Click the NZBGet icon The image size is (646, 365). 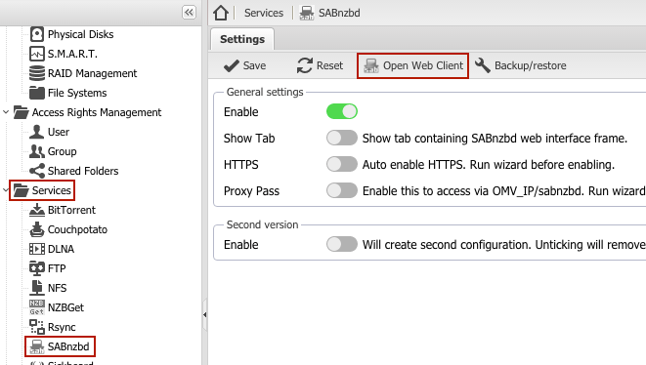37,307
